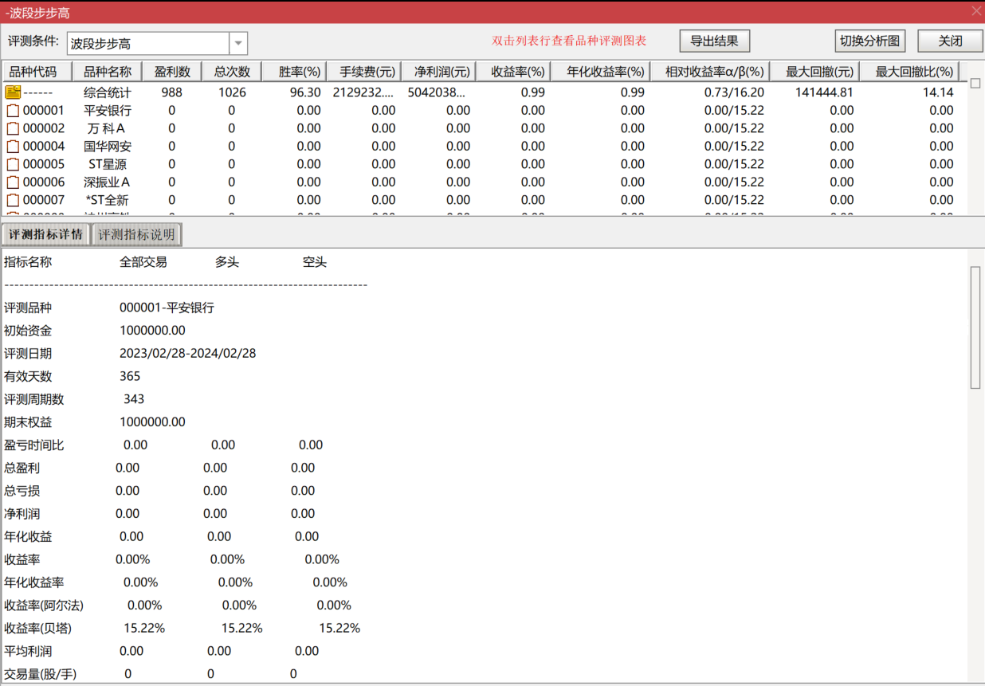The width and height of the screenshot is (985, 686).
Task: Click the document icon beside code 000005
Action: tap(13, 164)
